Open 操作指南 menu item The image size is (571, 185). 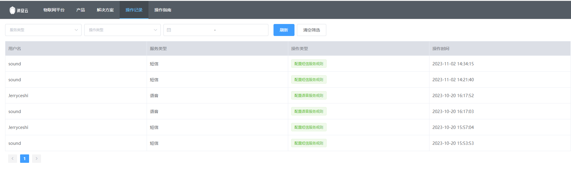163,10
